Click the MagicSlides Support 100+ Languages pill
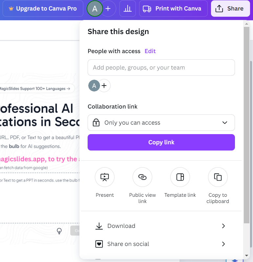 click(36, 89)
